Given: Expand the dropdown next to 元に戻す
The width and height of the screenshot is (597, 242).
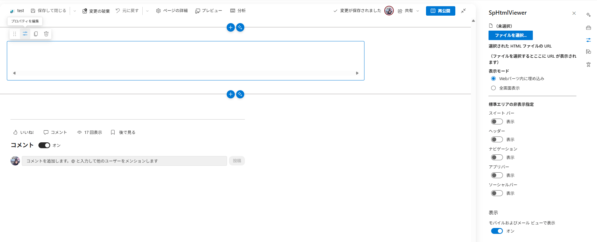Looking at the screenshot, I should coord(147,11).
